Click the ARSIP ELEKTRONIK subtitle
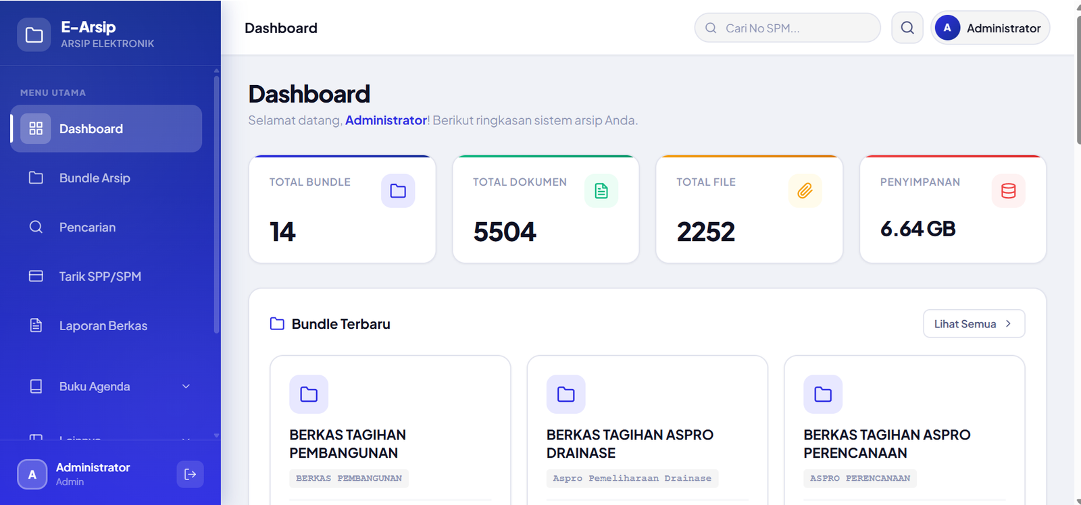The image size is (1081, 505). (107, 44)
